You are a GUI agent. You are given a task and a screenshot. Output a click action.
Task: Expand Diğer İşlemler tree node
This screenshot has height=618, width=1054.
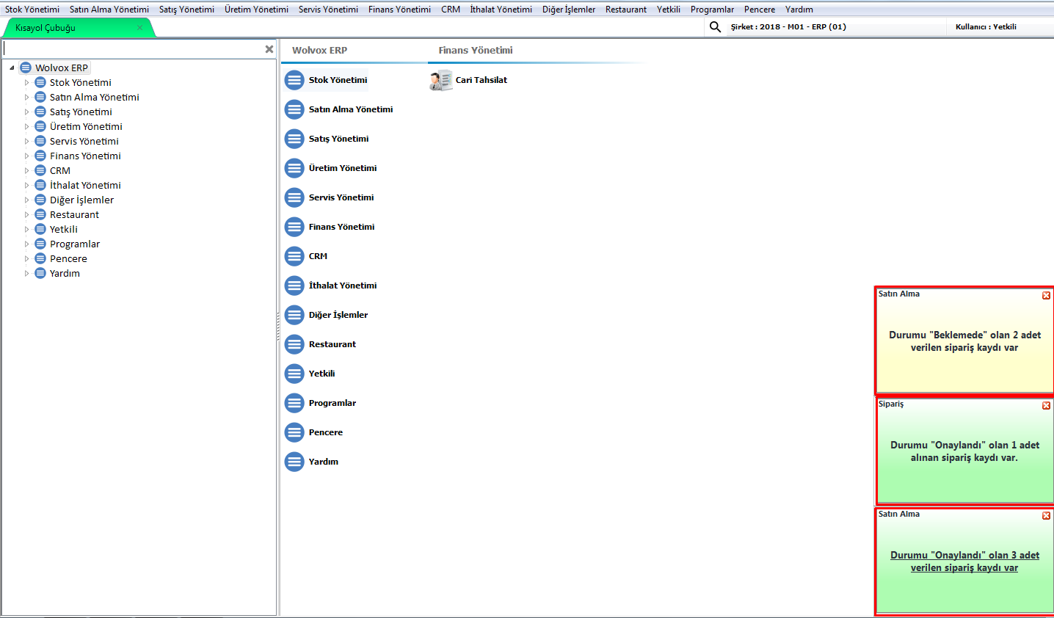click(x=26, y=200)
